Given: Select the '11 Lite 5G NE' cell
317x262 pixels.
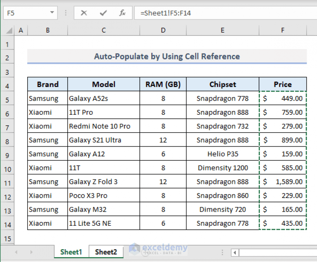Looking at the screenshot, I should tap(104, 223).
